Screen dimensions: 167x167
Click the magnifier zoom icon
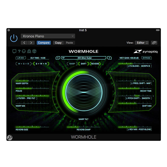[10, 137]
